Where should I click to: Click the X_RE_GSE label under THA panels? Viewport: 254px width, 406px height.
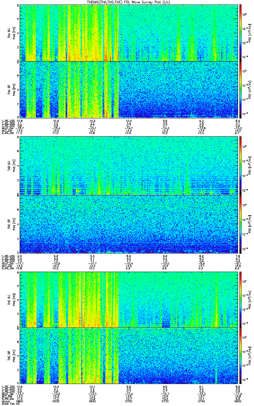click(7, 120)
